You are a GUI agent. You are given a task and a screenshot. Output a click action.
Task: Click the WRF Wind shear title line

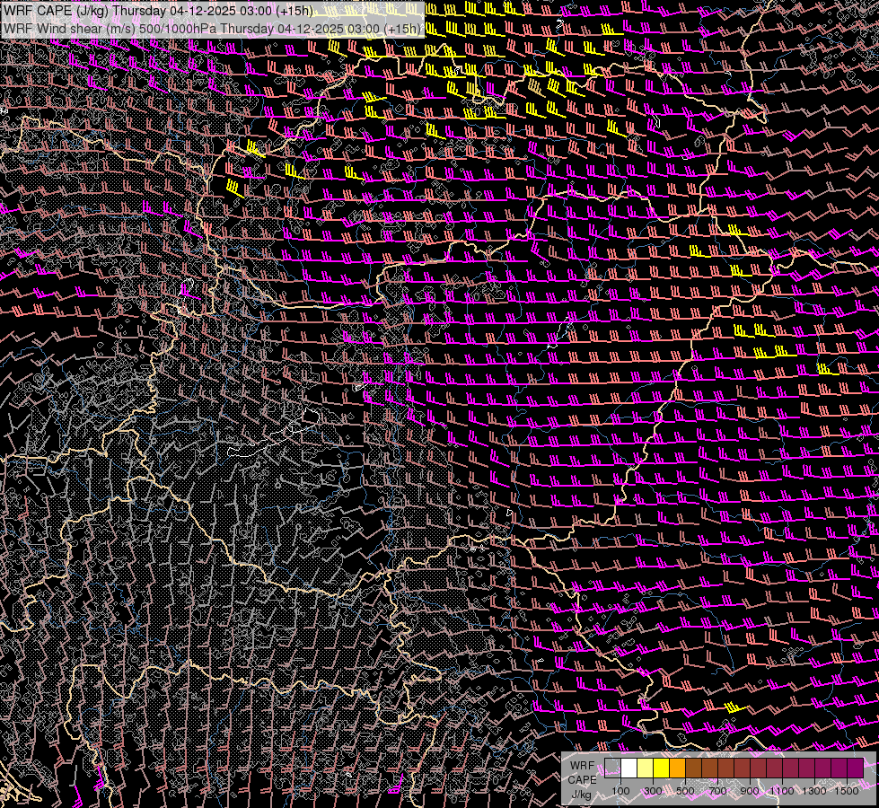[x=213, y=29]
